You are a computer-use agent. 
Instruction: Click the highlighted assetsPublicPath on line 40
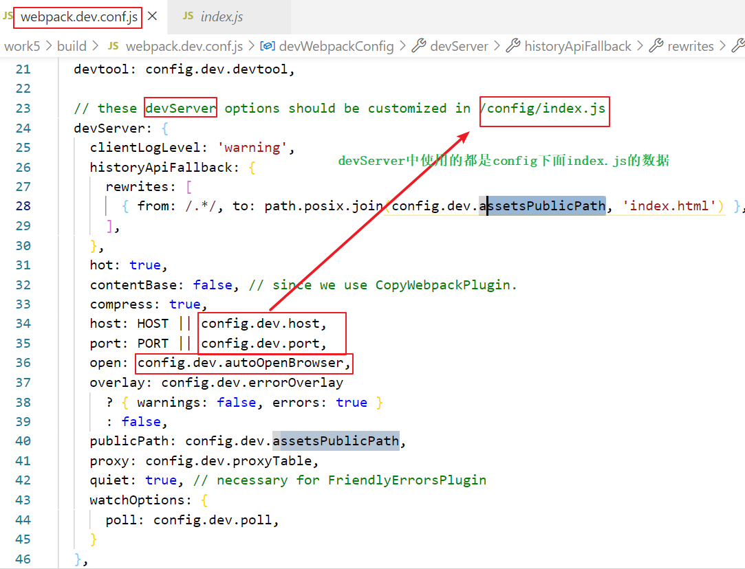click(x=336, y=440)
